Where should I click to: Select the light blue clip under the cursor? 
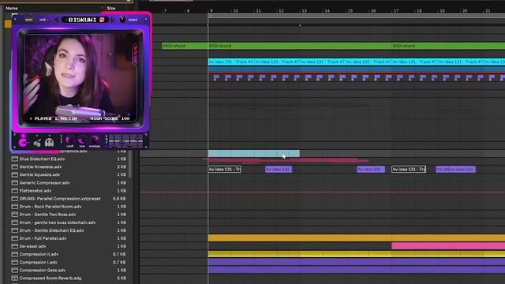coord(254,153)
